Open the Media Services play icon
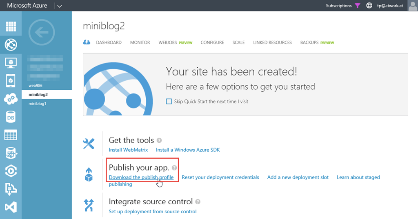Viewport: 418px width, 219px height. [x=11, y=171]
